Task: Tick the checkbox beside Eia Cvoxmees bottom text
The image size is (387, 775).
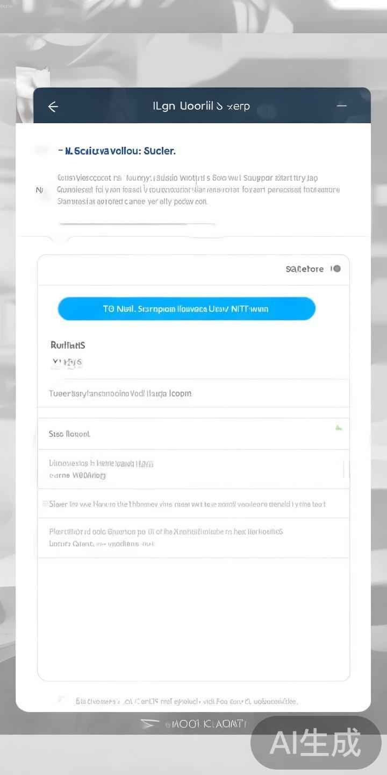Action: (62, 700)
